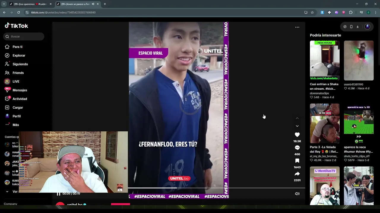Seek along the video progress bar
Image resolution: width=380 pixels, height=213 pixels.
point(216,188)
